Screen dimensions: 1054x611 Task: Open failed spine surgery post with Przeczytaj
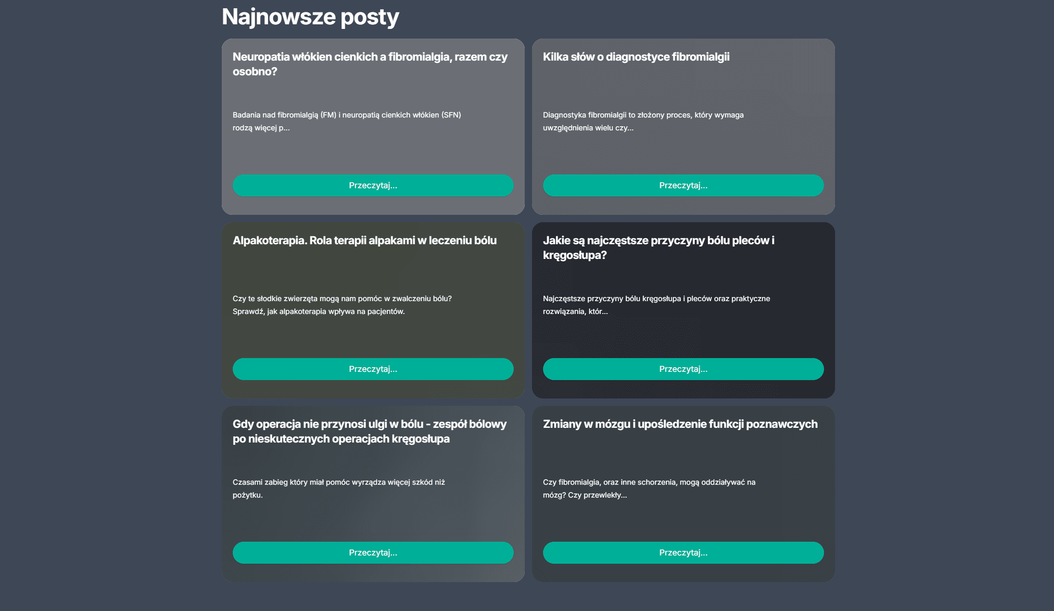click(x=373, y=553)
